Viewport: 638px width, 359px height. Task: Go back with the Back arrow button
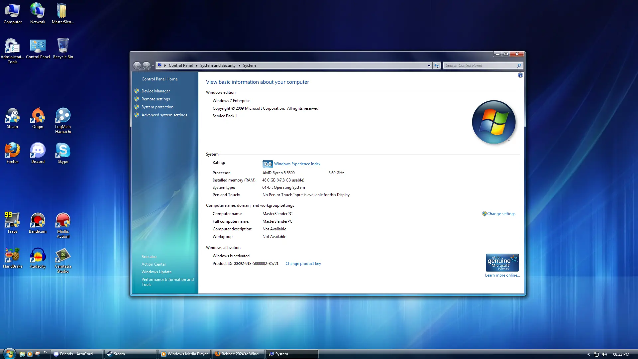(137, 65)
